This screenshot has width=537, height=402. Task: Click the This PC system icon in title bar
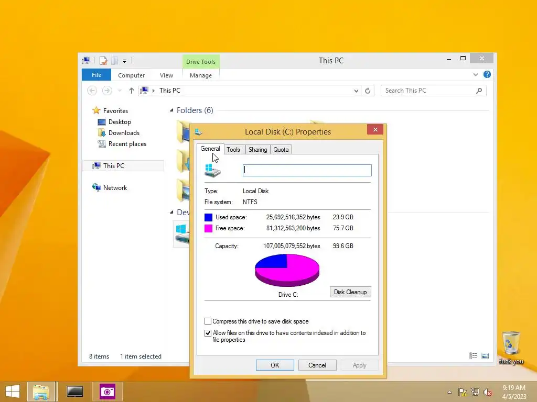[86, 61]
